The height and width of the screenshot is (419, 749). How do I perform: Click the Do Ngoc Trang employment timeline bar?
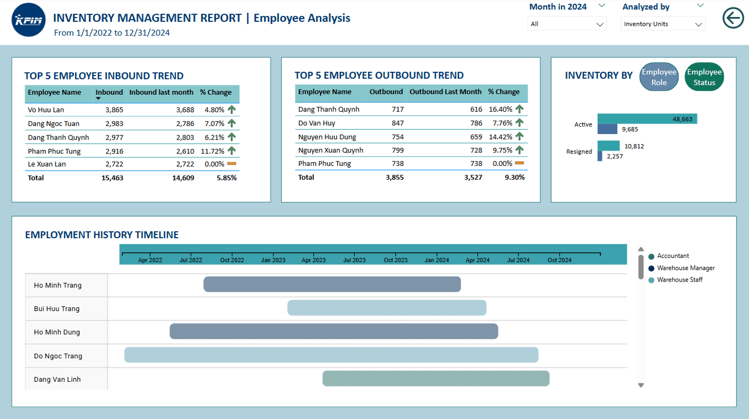[331, 355]
